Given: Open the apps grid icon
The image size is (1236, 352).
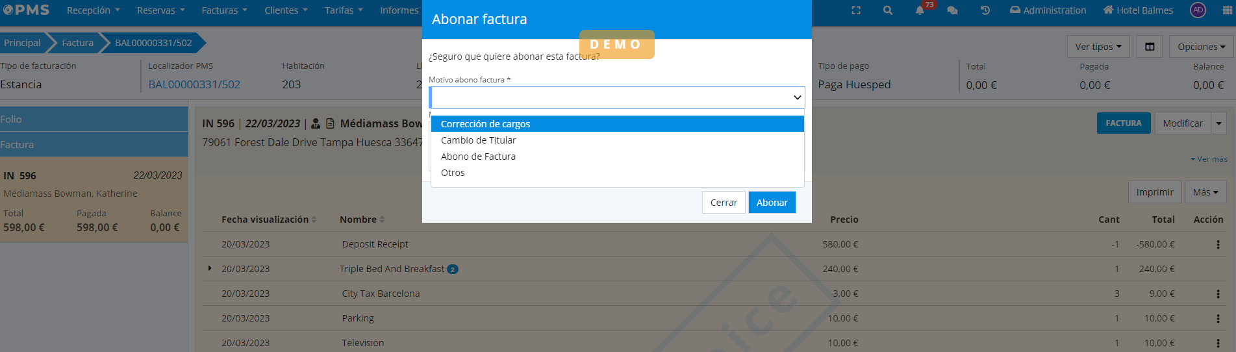Looking at the screenshot, I should [1227, 10].
